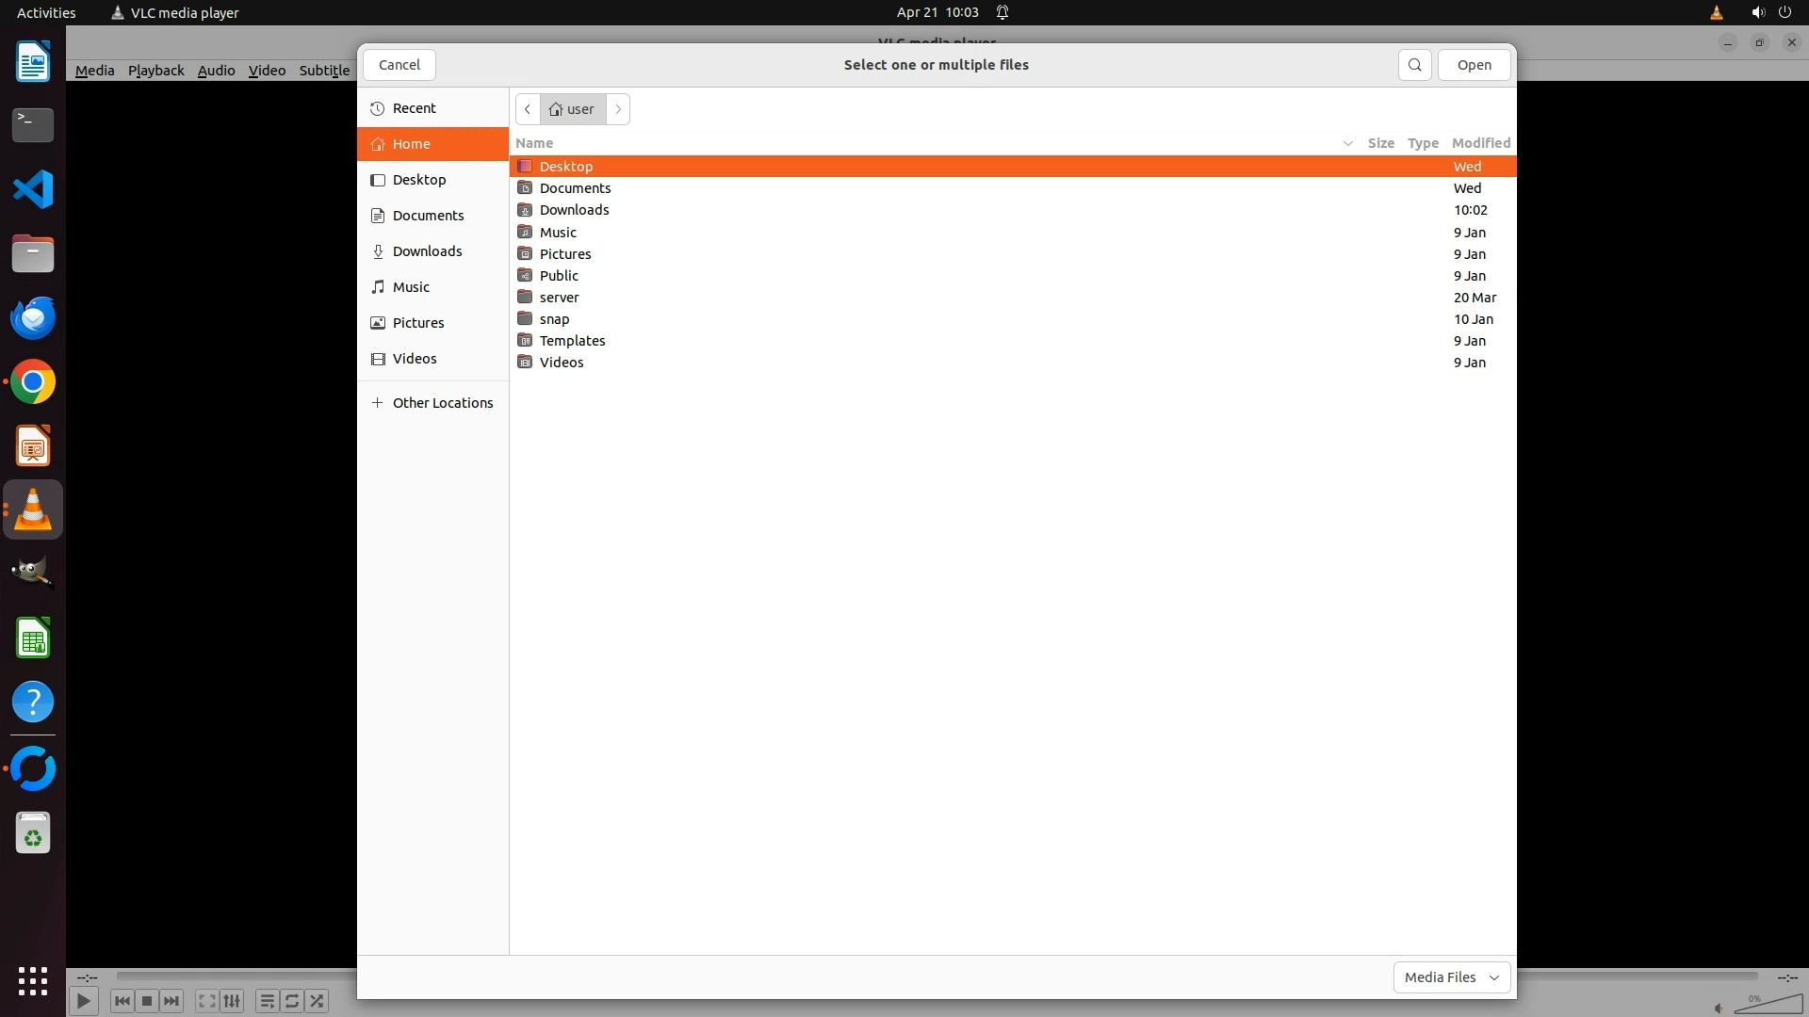Open the Media Files filter dropdown
Screen dimensions: 1809x1017
pyautogui.click(x=1451, y=977)
